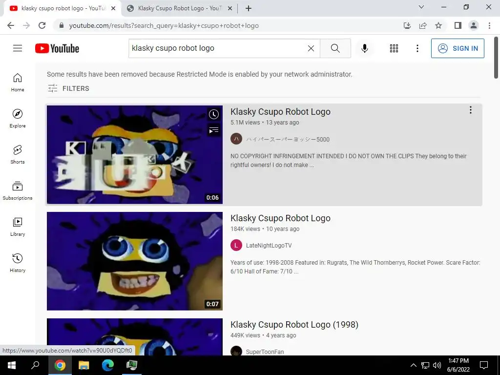The width and height of the screenshot is (500, 375).
Task: Open the FILTERS options
Action: point(68,88)
